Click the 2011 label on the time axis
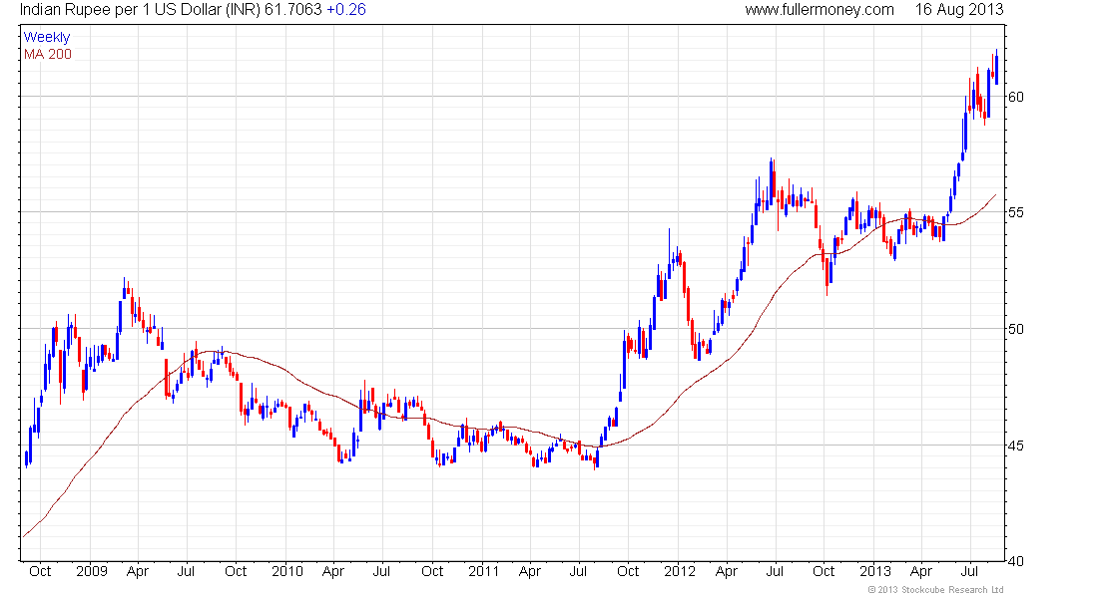Viewport: 1098px width, 598px height. [x=483, y=571]
